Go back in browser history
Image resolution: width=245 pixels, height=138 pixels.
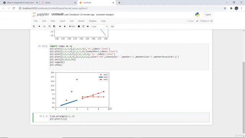pyautogui.click(x=3, y=8)
